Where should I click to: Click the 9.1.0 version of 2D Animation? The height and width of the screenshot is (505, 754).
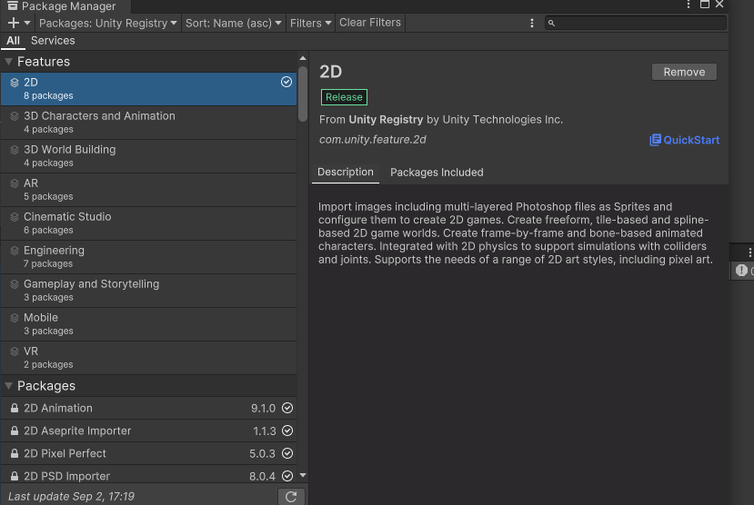(263, 408)
